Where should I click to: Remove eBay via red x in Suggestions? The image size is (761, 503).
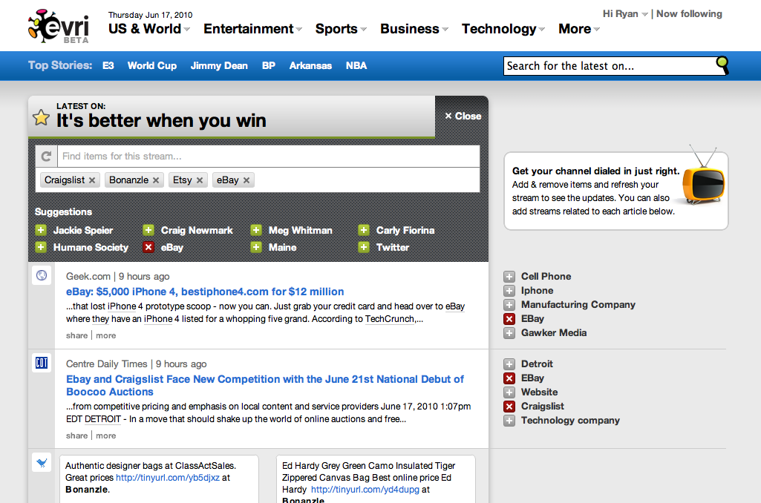[x=148, y=247]
